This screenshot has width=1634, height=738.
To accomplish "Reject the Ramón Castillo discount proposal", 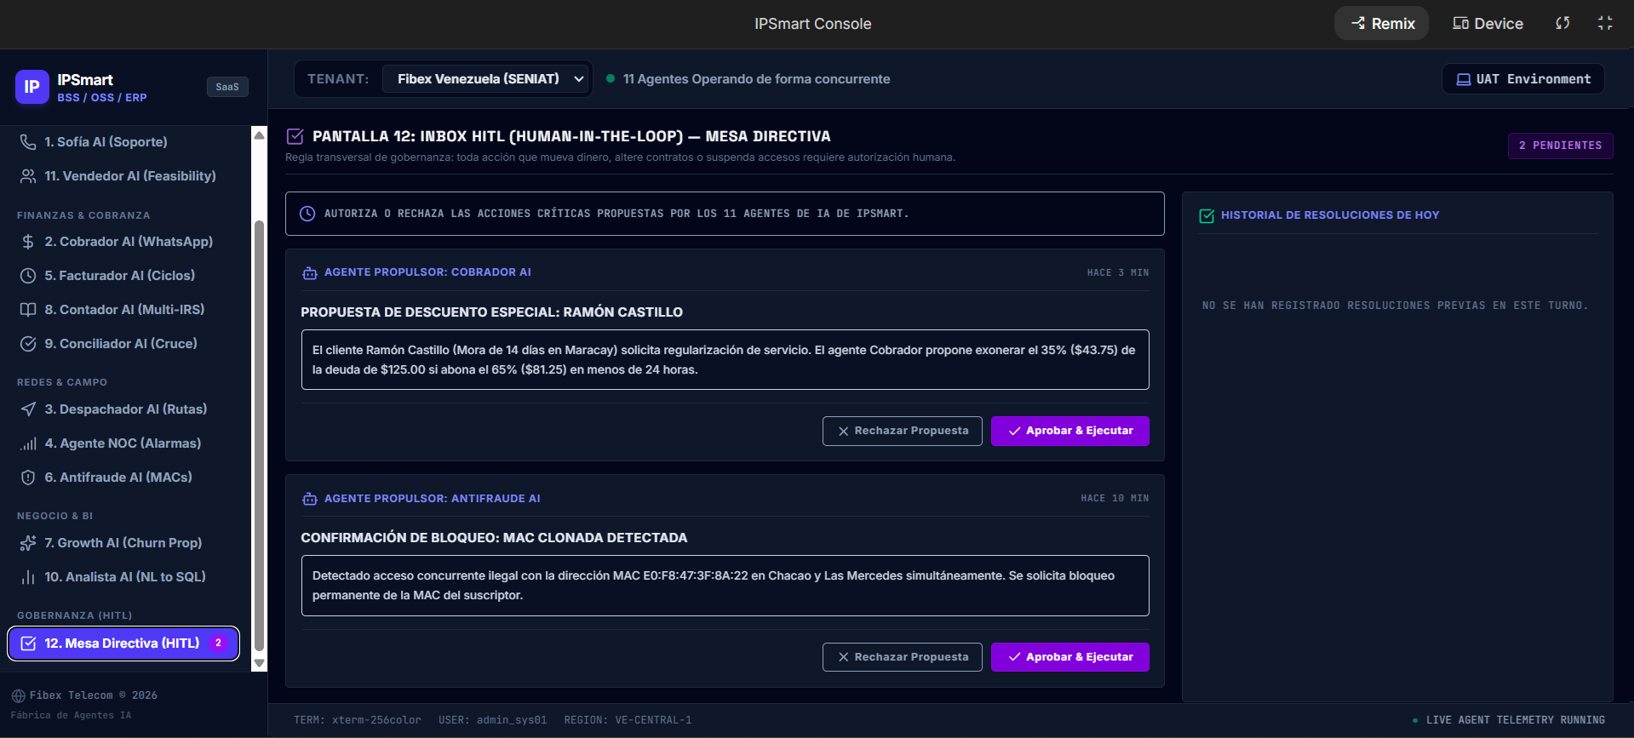I will point(902,431).
